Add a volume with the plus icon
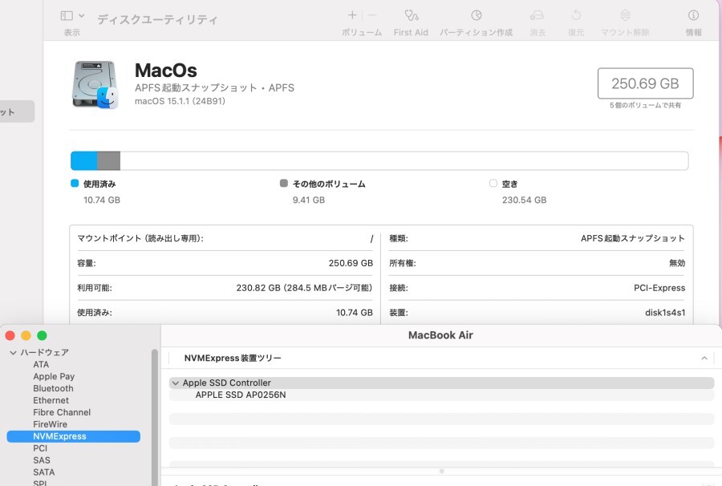The width and height of the screenshot is (722, 486). coord(352,15)
